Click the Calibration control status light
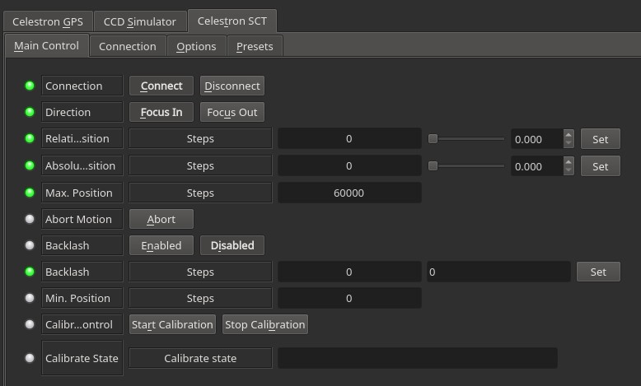This screenshot has height=386, width=641. (30, 324)
